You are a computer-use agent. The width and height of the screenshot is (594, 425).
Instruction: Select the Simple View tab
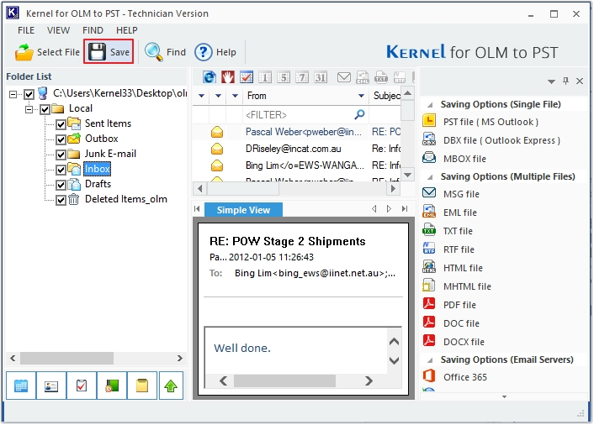[x=244, y=210]
